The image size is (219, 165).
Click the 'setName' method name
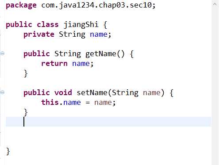92,92
